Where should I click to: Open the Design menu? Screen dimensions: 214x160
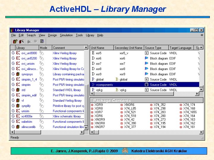[52, 35]
